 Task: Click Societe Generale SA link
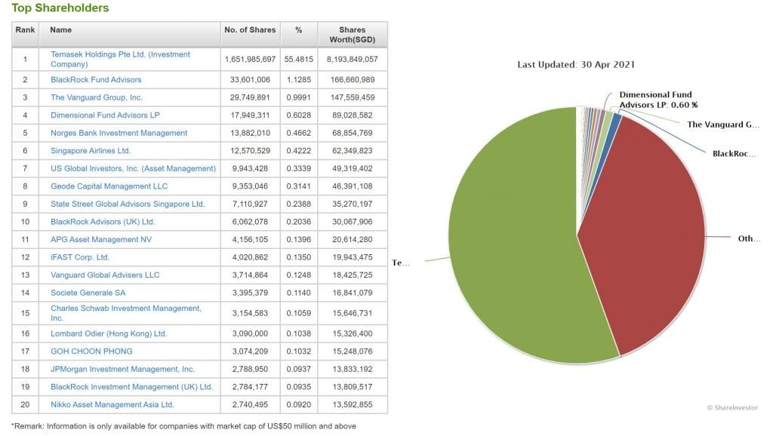[x=88, y=293]
